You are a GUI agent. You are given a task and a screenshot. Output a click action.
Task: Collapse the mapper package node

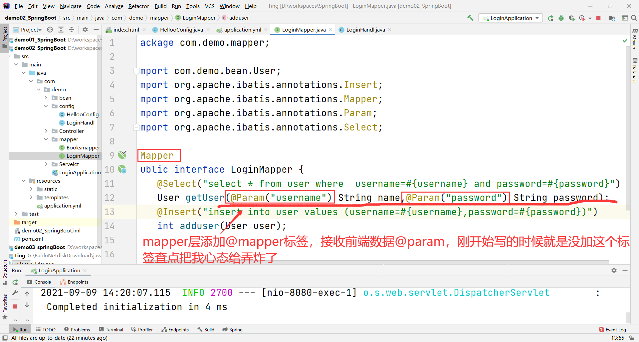(46, 139)
